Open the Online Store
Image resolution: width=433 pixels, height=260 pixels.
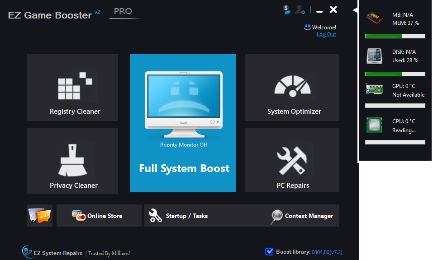[x=99, y=215]
